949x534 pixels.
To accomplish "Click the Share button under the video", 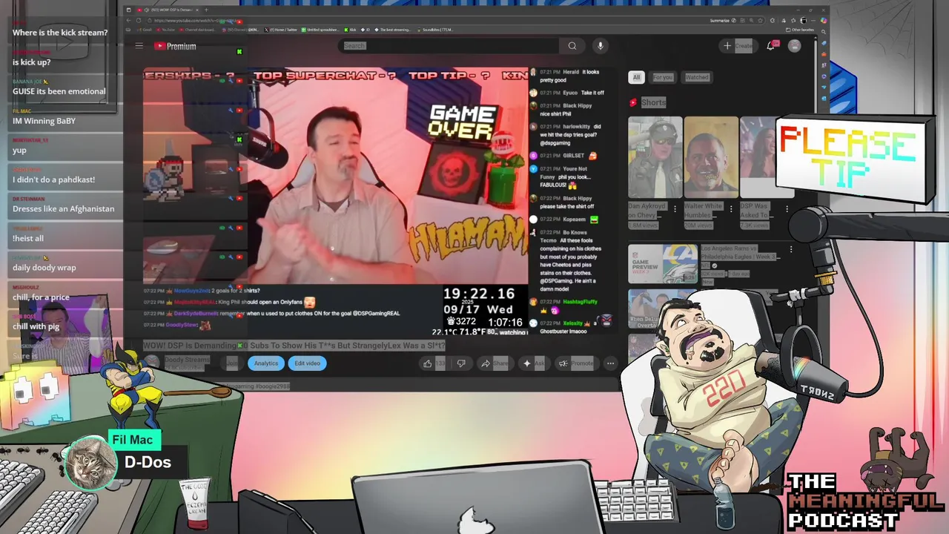I will (x=495, y=363).
